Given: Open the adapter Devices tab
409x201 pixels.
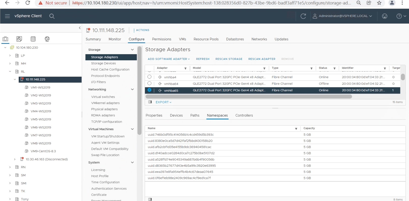Looking at the screenshot, I should click(x=176, y=115).
